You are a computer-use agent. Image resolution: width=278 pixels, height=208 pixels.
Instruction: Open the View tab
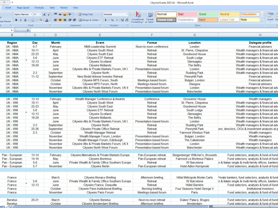coord(75,8)
